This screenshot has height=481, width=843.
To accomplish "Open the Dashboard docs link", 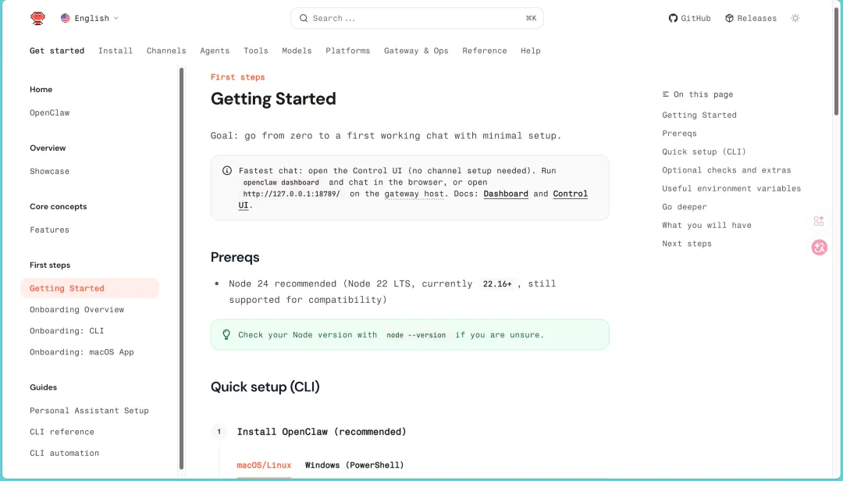I will [x=506, y=194].
